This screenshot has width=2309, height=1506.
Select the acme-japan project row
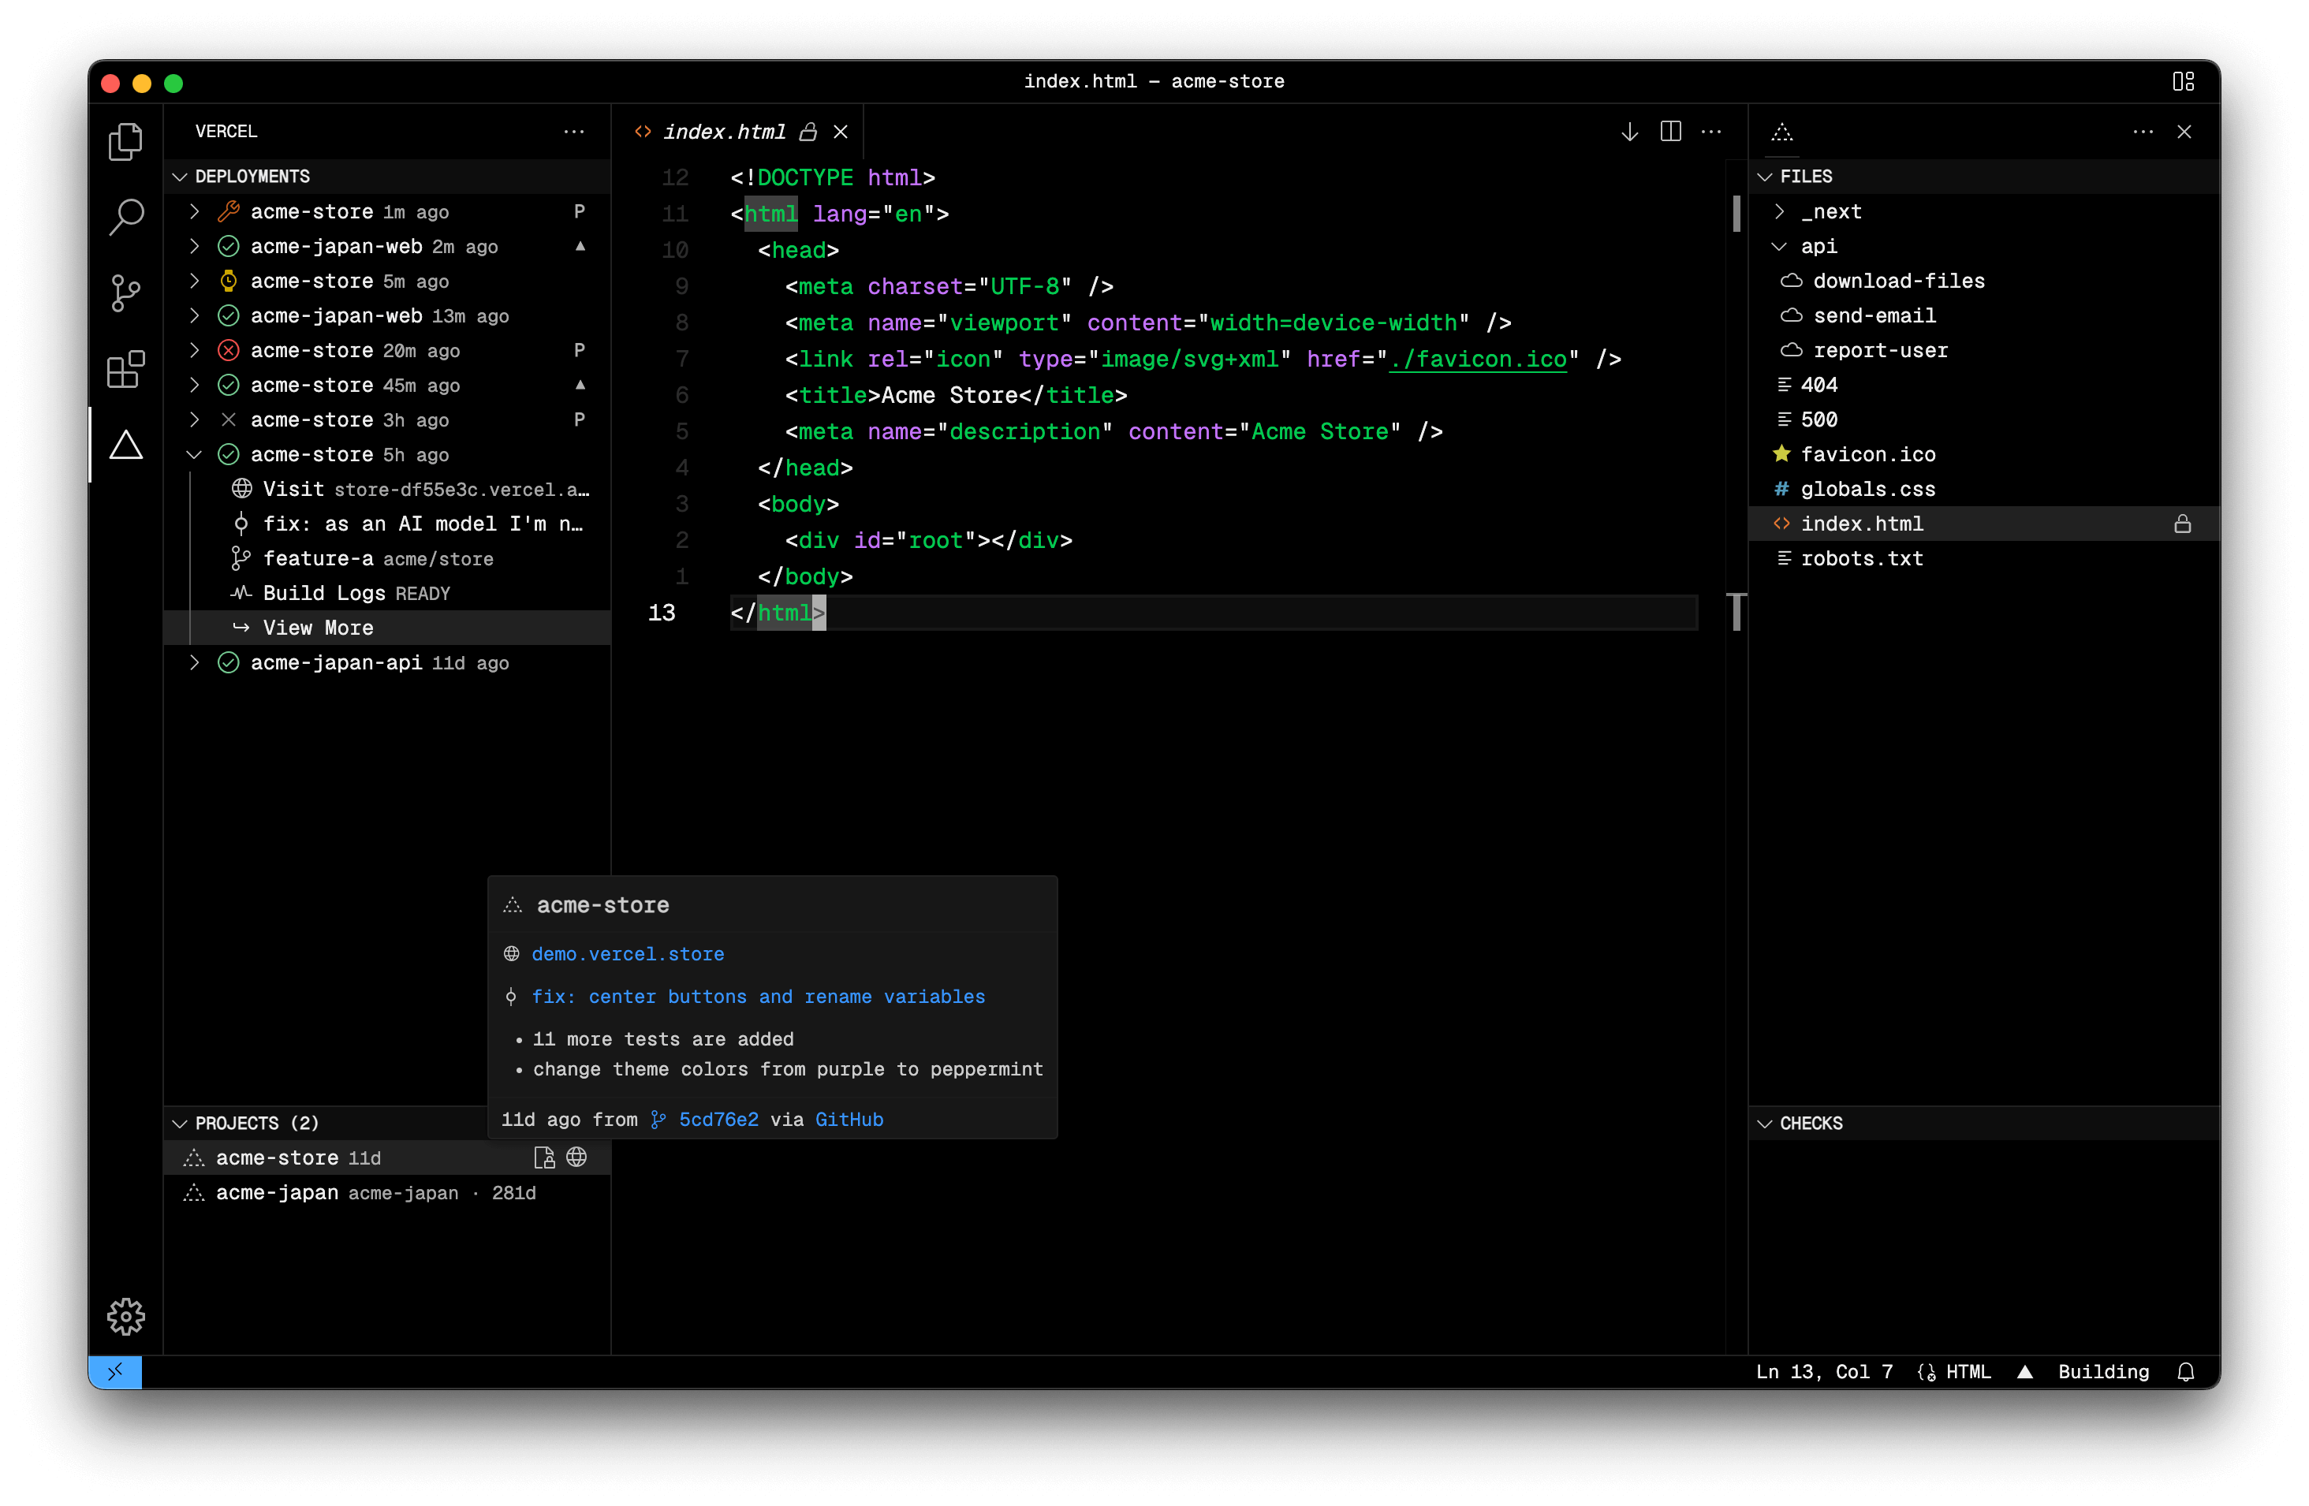click(x=389, y=1193)
